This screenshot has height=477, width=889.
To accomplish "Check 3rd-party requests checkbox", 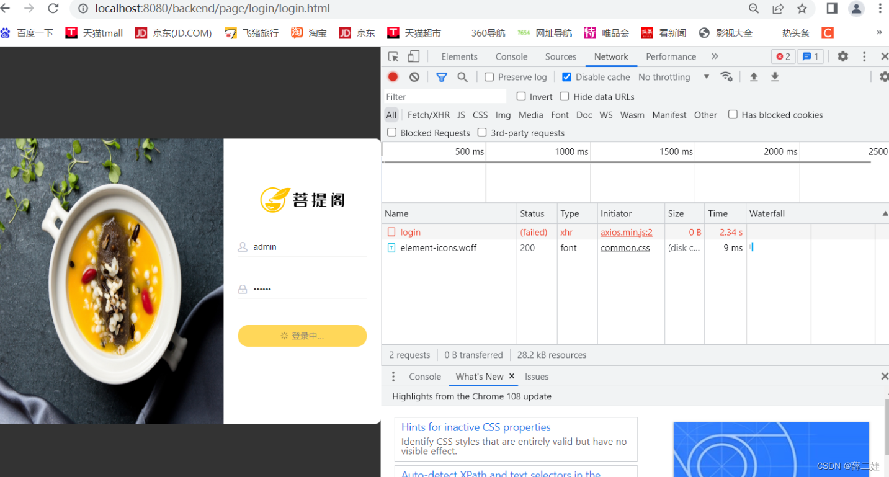I will tap(482, 132).
